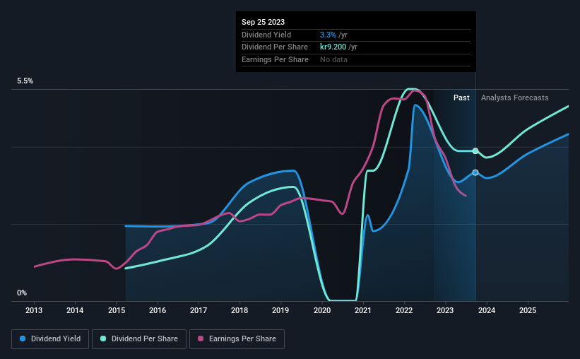Toggle the Dividend Per Share legend button

139,339
